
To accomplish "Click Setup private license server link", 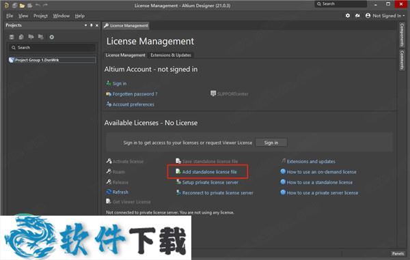I will point(210,182).
